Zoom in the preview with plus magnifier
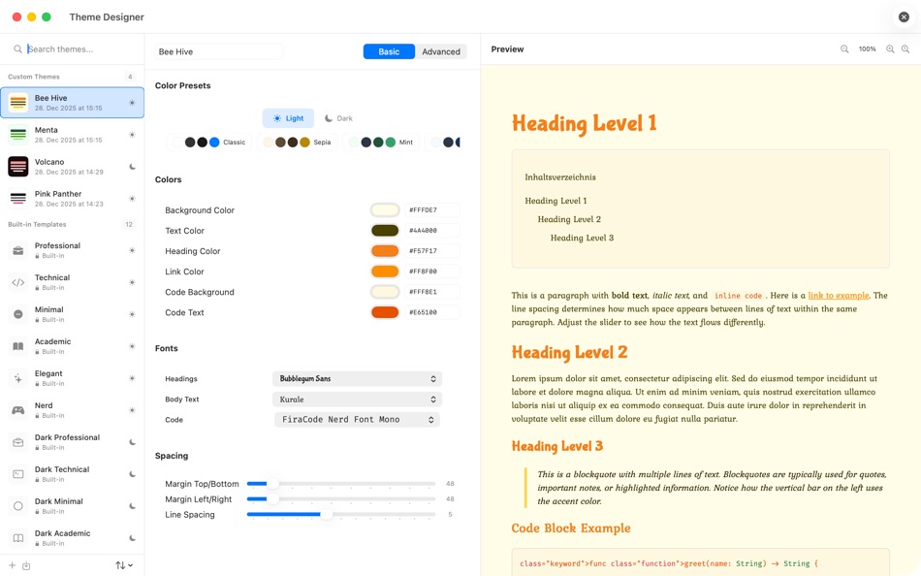This screenshot has height=576, width=921. pos(890,49)
